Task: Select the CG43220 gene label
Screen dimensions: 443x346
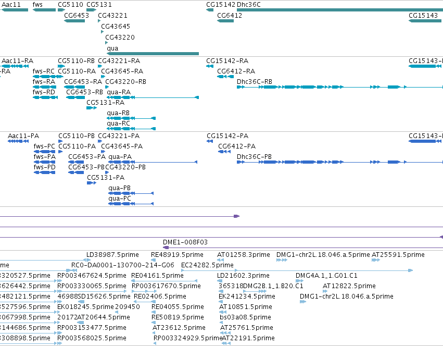Action: (x=120, y=38)
